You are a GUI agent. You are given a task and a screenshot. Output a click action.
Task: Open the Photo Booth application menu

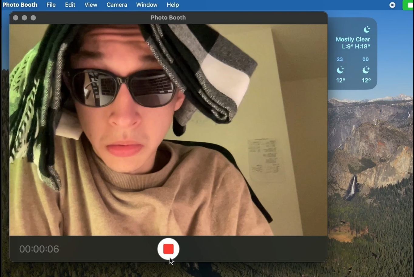20,5
